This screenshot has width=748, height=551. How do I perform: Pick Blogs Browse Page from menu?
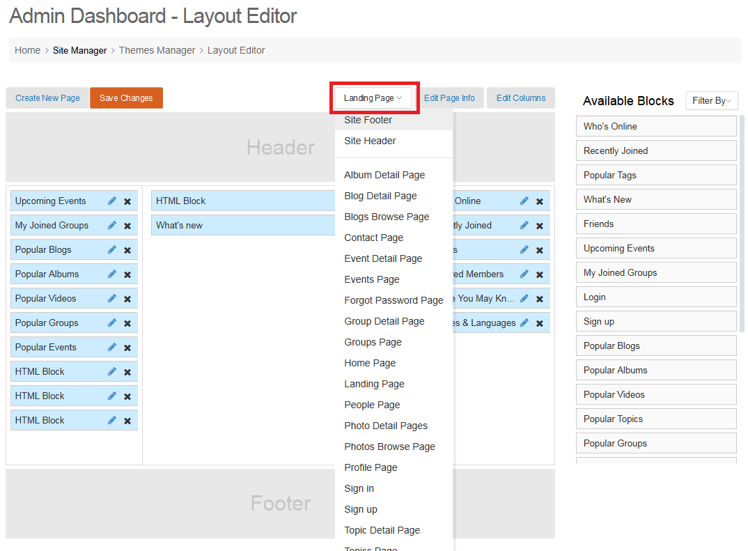(387, 217)
